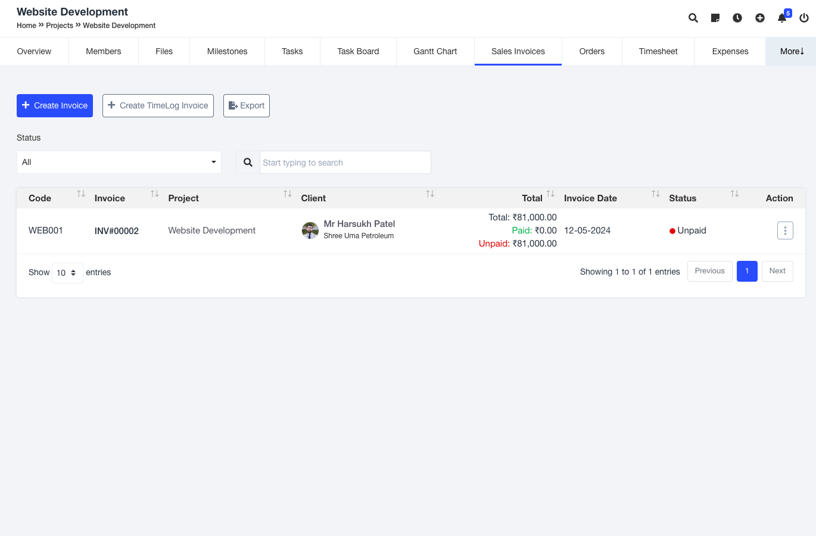Switch to the Gantt Chart tab
816x536 pixels.
click(x=435, y=51)
